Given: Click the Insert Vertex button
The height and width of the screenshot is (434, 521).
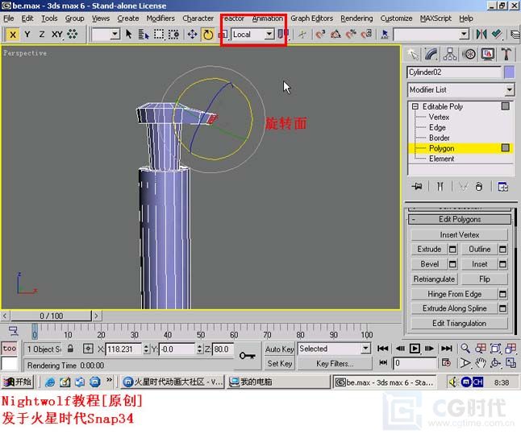Looking at the screenshot, I should pos(459,235).
